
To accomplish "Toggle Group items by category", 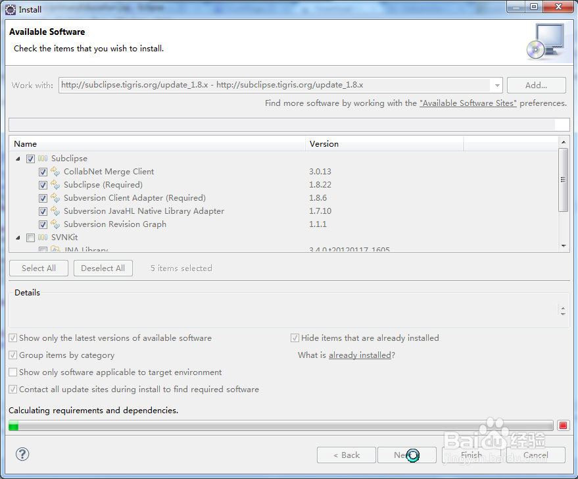I will [x=13, y=355].
